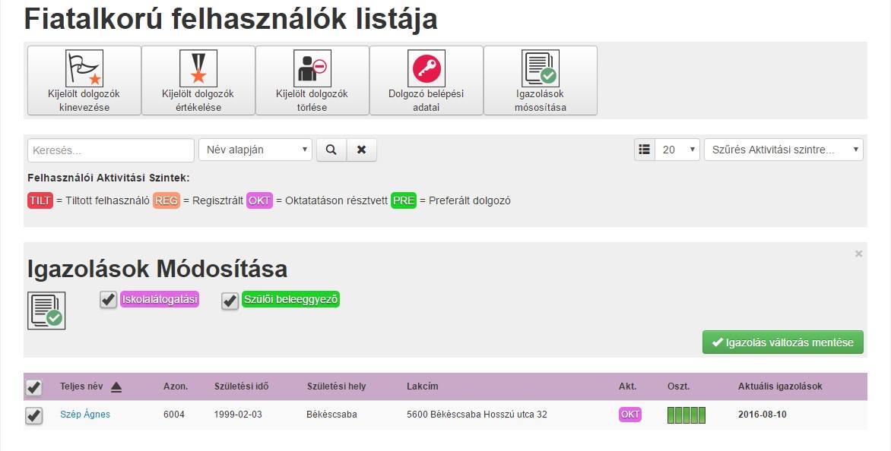Open the Szűrés Aktivitási szintre dropdown

[783, 150]
